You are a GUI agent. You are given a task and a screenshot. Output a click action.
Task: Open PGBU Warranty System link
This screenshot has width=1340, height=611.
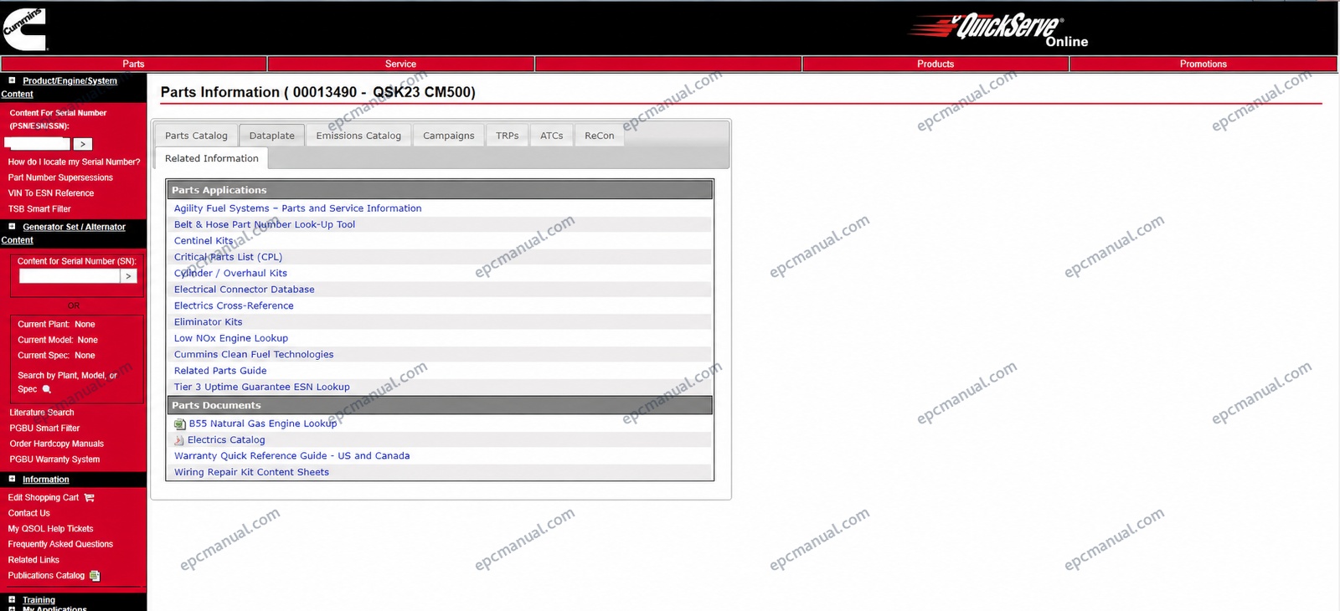tap(54, 460)
